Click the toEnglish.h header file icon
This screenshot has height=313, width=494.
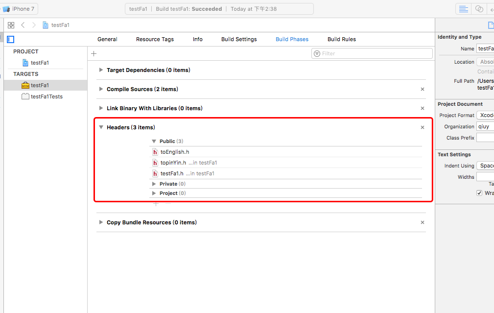pyautogui.click(x=155, y=152)
